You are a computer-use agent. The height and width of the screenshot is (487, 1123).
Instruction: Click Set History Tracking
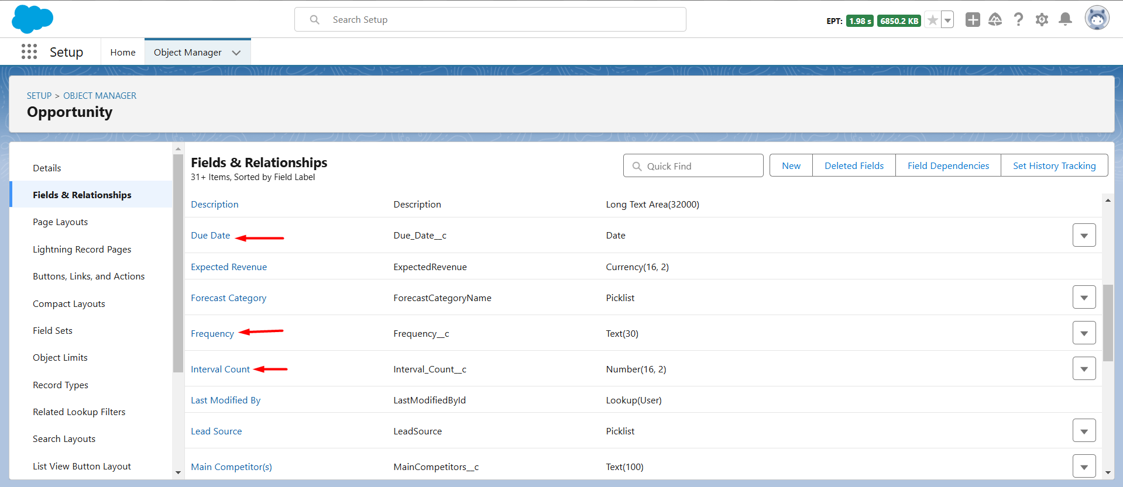click(1054, 165)
